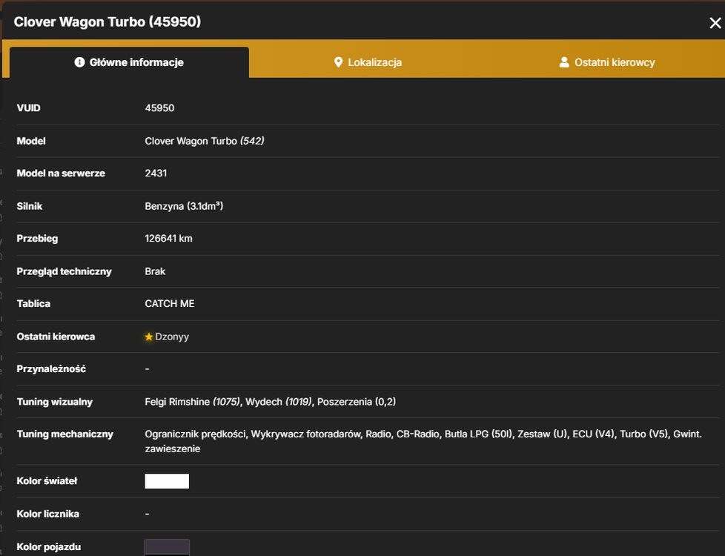This screenshot has height=556, width=725.
Task: Click the Model na serwerze label
Action: (61, 173)
